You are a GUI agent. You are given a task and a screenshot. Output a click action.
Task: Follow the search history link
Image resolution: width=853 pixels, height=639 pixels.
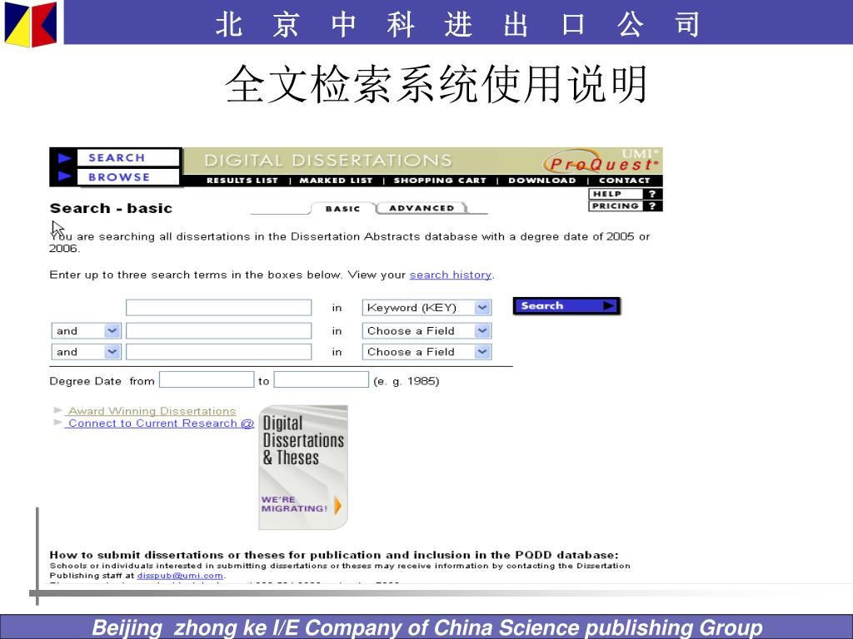[451, 275]
